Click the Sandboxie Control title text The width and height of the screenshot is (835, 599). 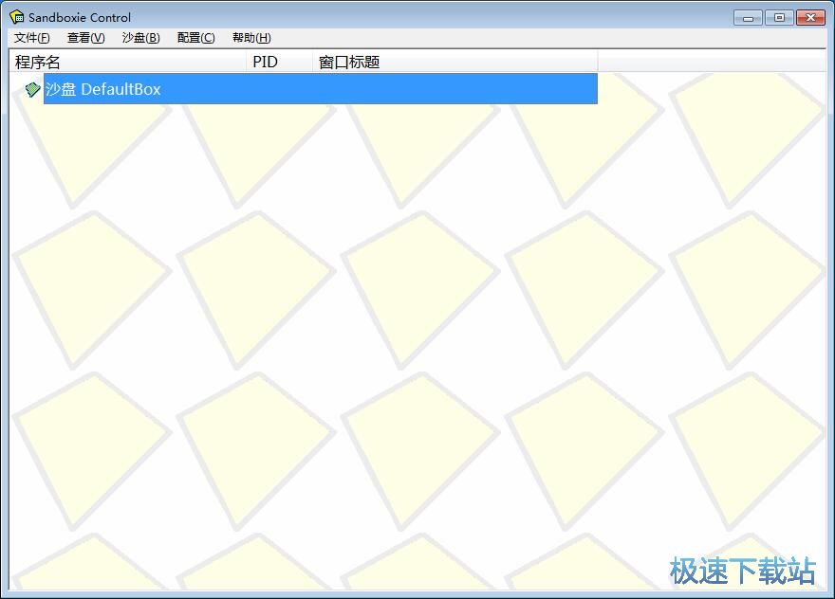point(80,17)
